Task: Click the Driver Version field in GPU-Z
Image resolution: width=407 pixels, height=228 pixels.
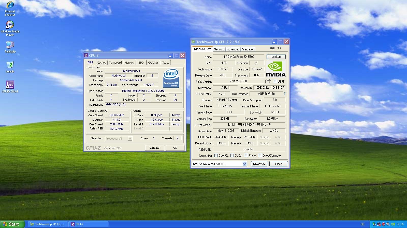Action: point(249,125)
